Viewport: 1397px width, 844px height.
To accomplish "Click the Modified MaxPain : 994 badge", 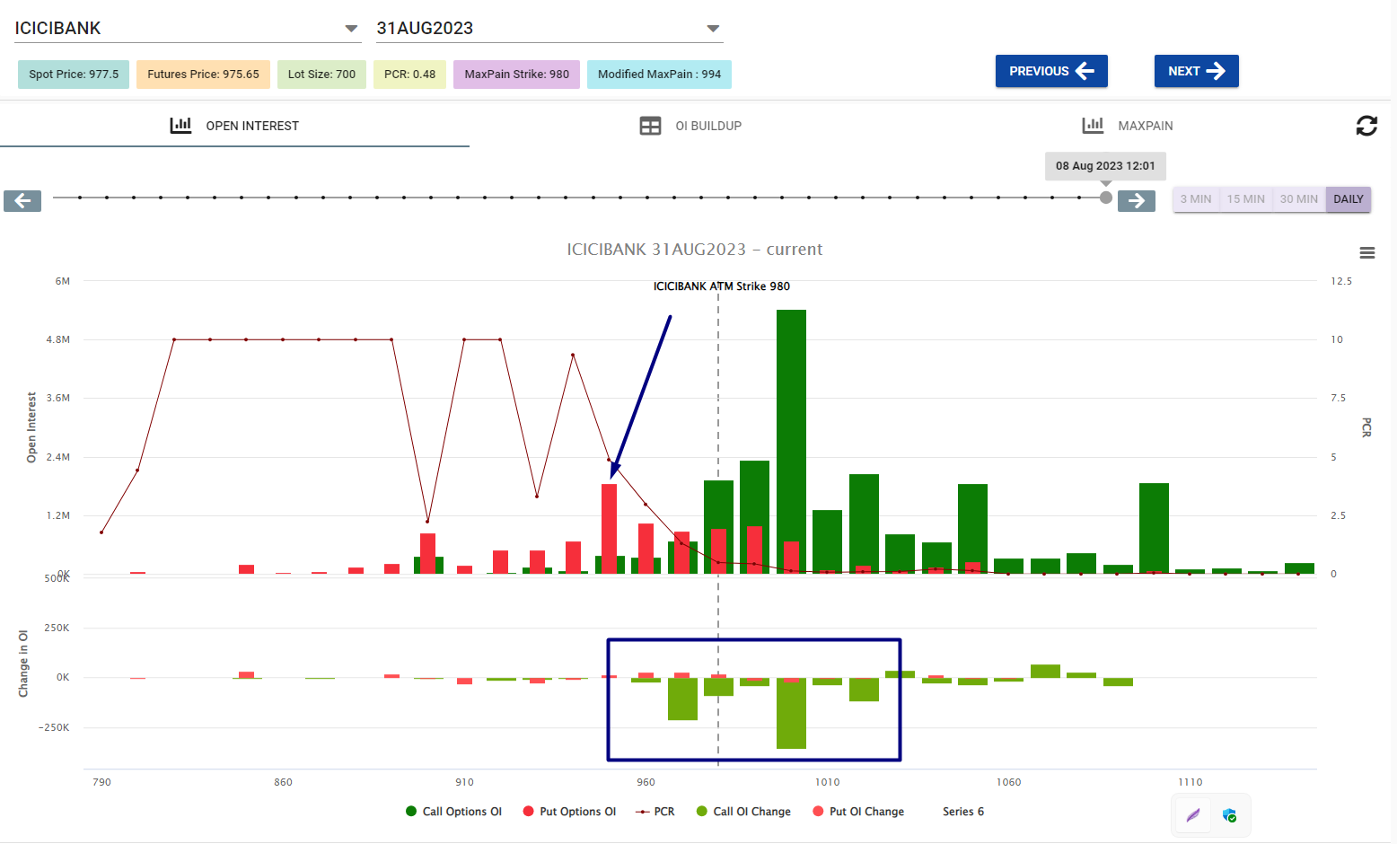I will [659, 75].
